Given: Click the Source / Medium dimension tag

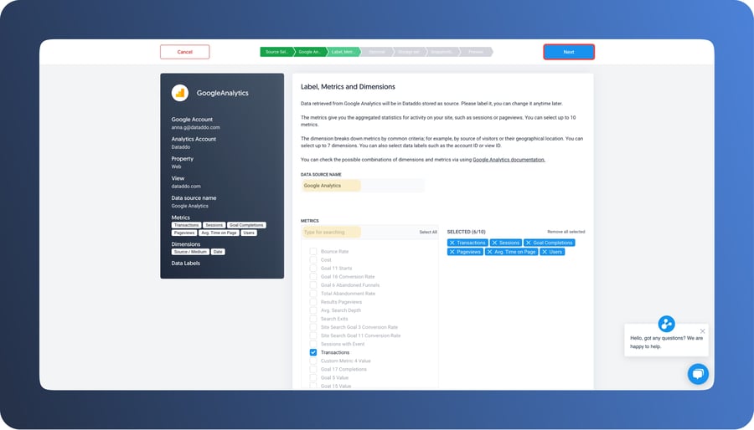Looking at the screenshot, I should (x=190, y=252).
